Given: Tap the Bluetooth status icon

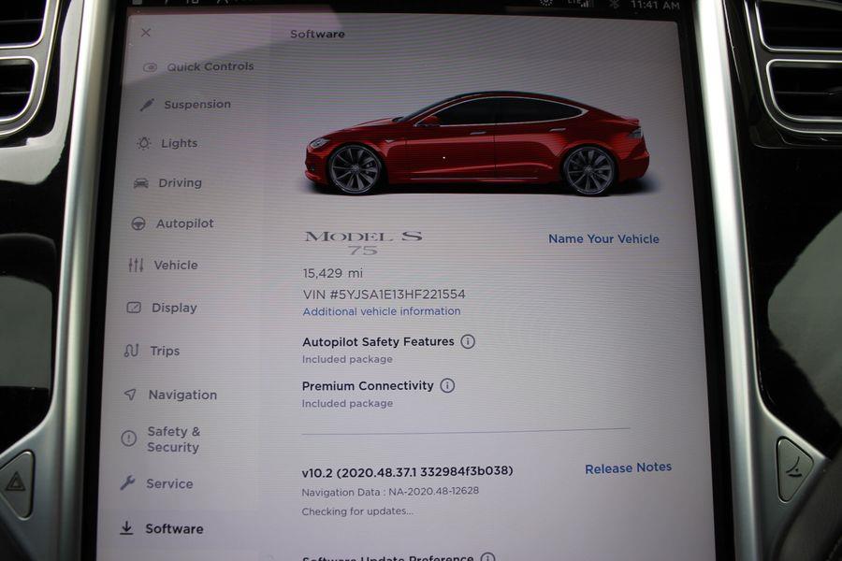Looking at the screenshot, I should (x=615, y=5).
